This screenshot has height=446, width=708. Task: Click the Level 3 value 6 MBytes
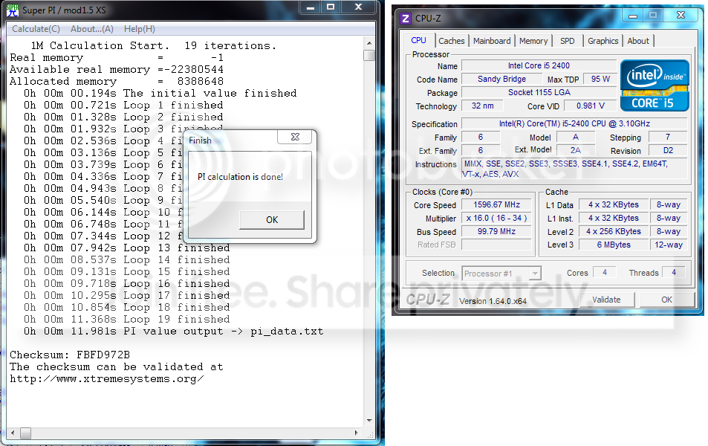613,245
